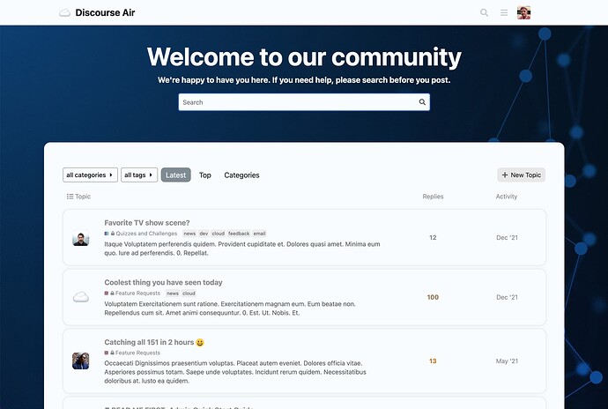608x409 pixels.
Task: Open the user profile avatar menu
Action: coord(523,13)
